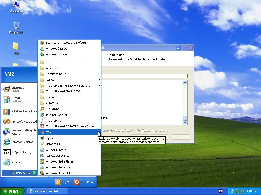Expand the VistaMizer folder submenu
Image resolution: width=261 pixels, height=195 pixels.
(x=70, y=103)
